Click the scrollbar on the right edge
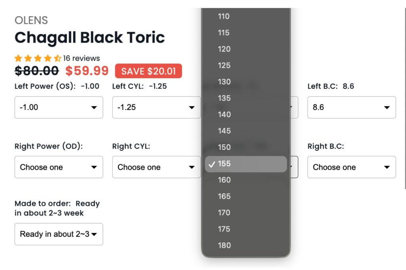The image size is (406, 270). [404, 88]
